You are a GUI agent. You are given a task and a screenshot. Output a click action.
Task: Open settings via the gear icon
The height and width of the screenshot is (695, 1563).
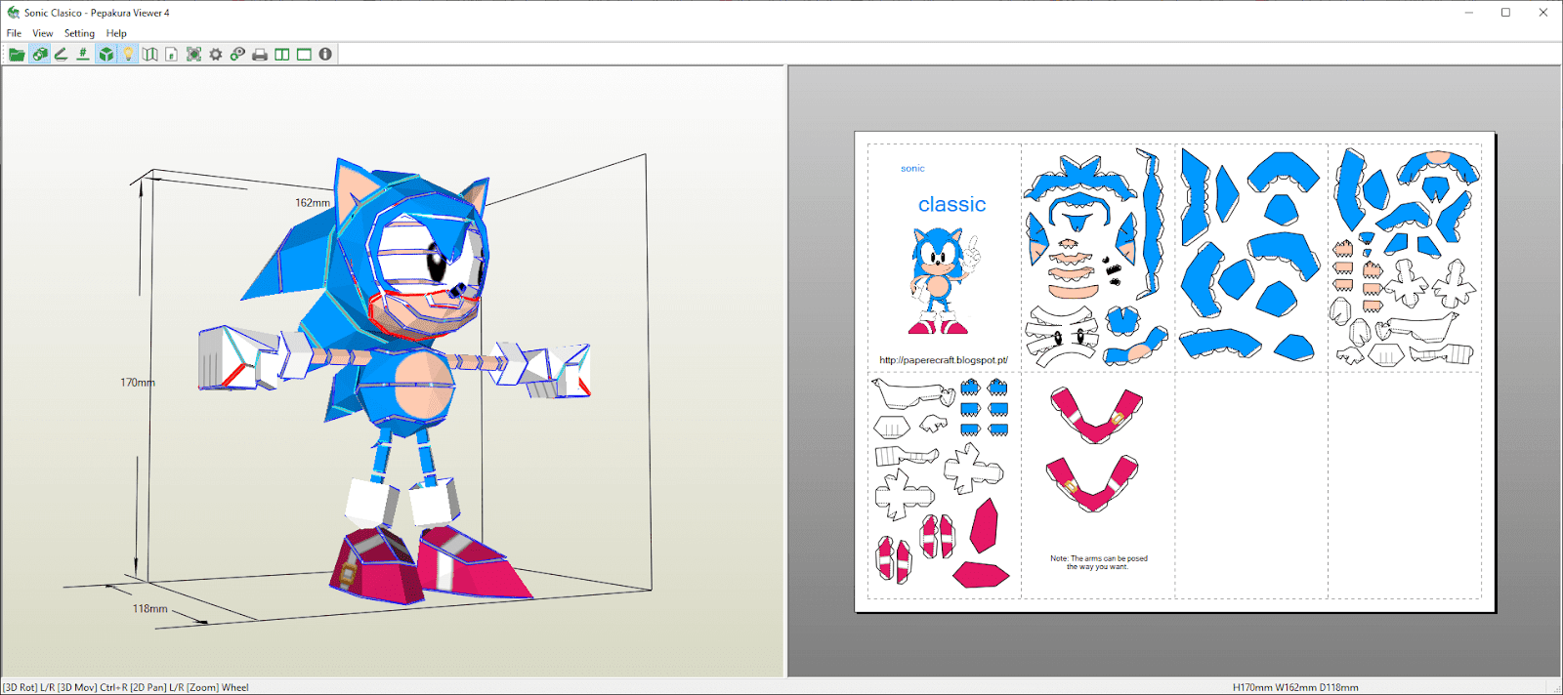(216, 55)
